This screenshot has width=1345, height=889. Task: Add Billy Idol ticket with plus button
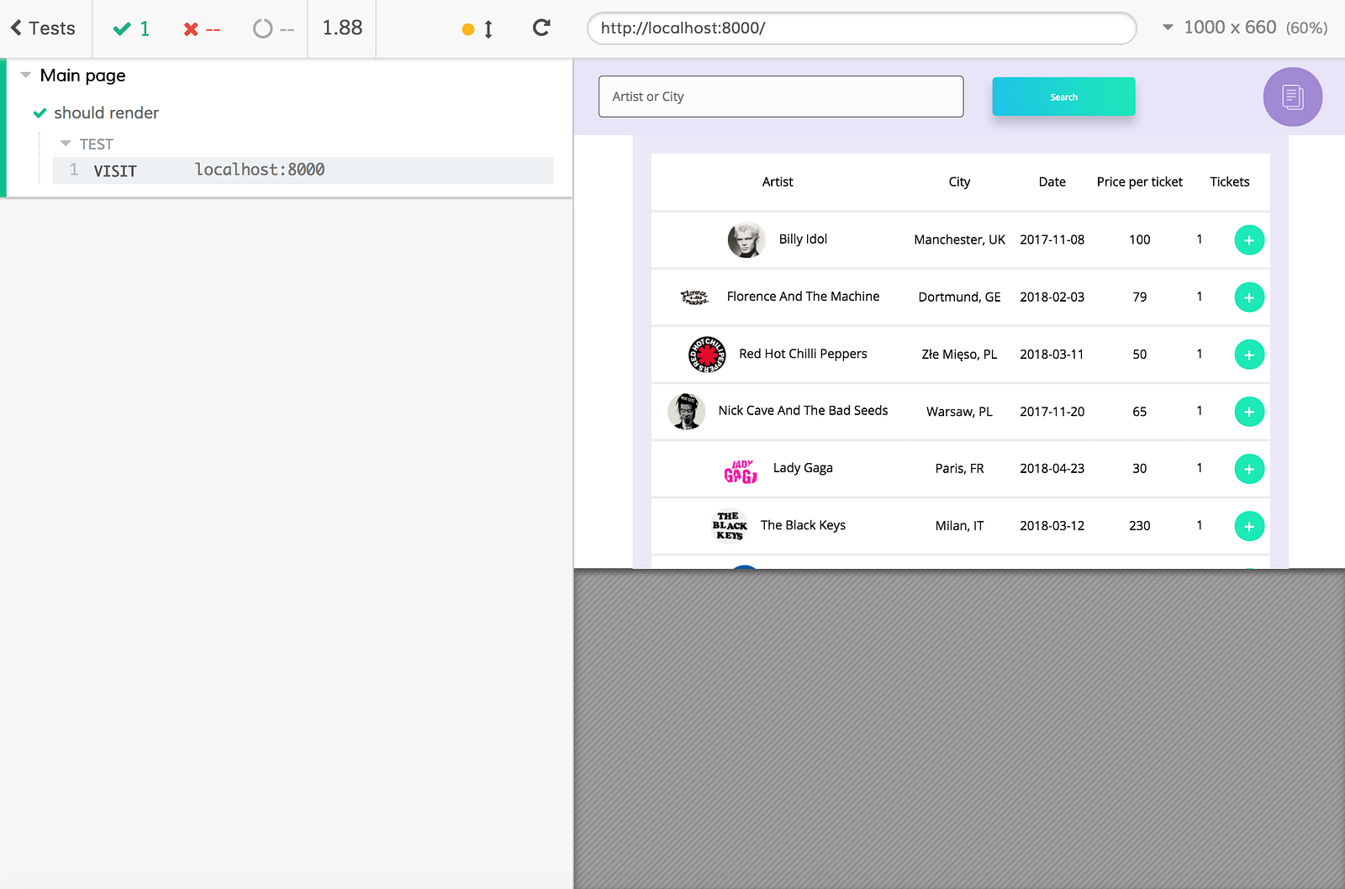(1249, 240)
